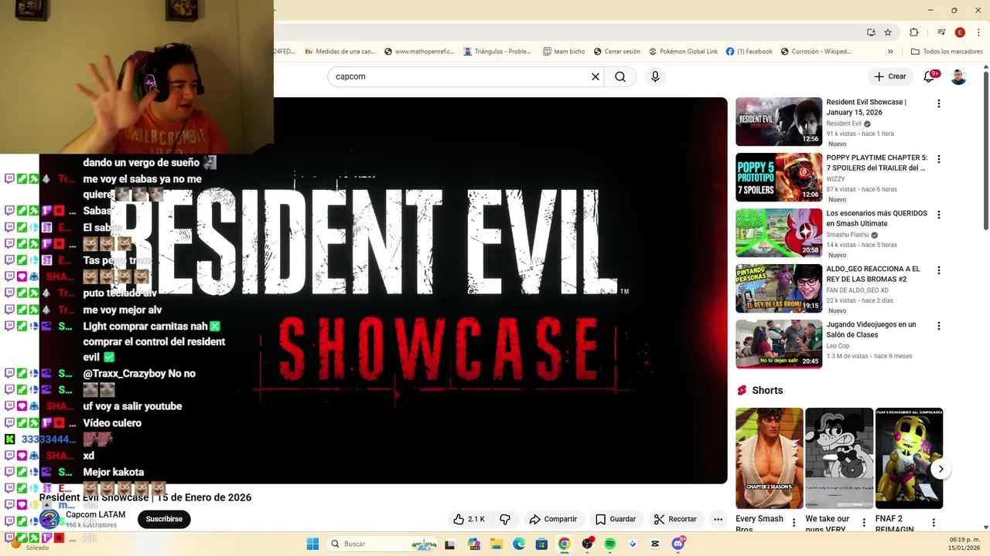This screenshot has height=556, width=990.
Task: Open Microsoft Store from taskbar
Action: pyautogui.click(x=541, y=544)
